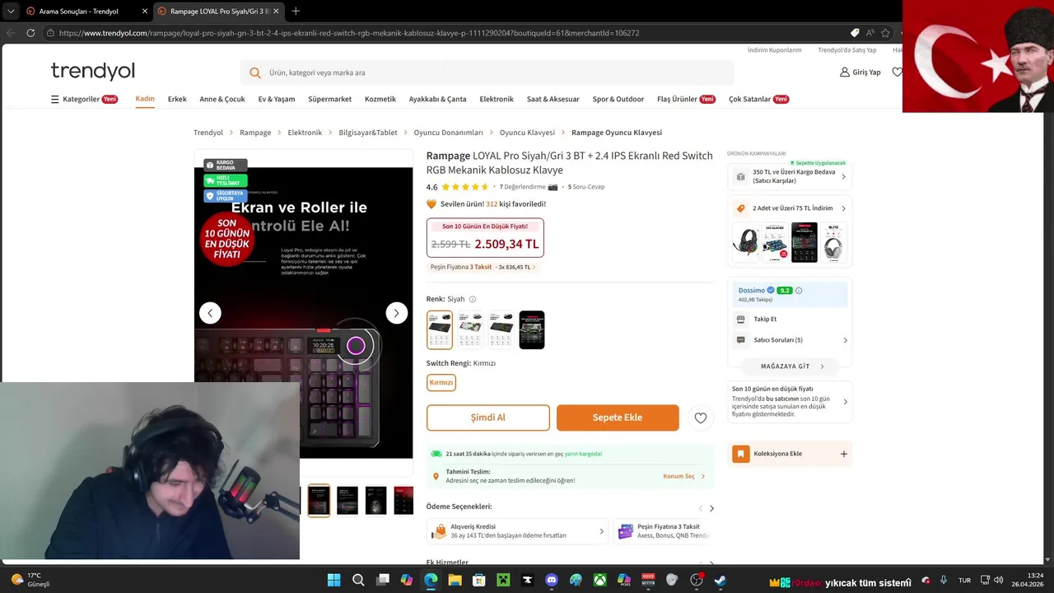Viewport: 1054px width, 593px height.
Task: Click the Koleksiyona Ekle bookmark icon
Action: pos(741,454)
